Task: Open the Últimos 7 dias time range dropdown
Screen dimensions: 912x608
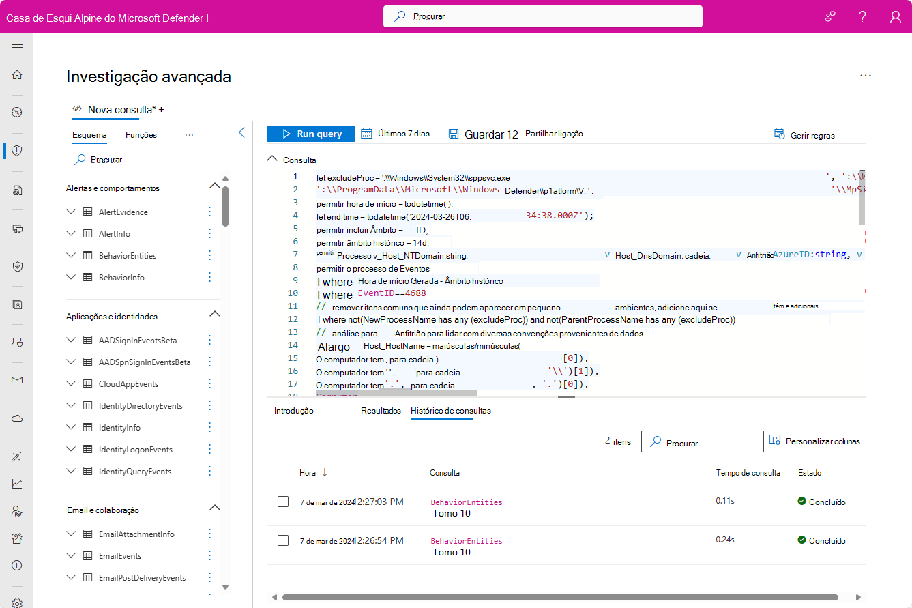Action: tap(396, 134)
